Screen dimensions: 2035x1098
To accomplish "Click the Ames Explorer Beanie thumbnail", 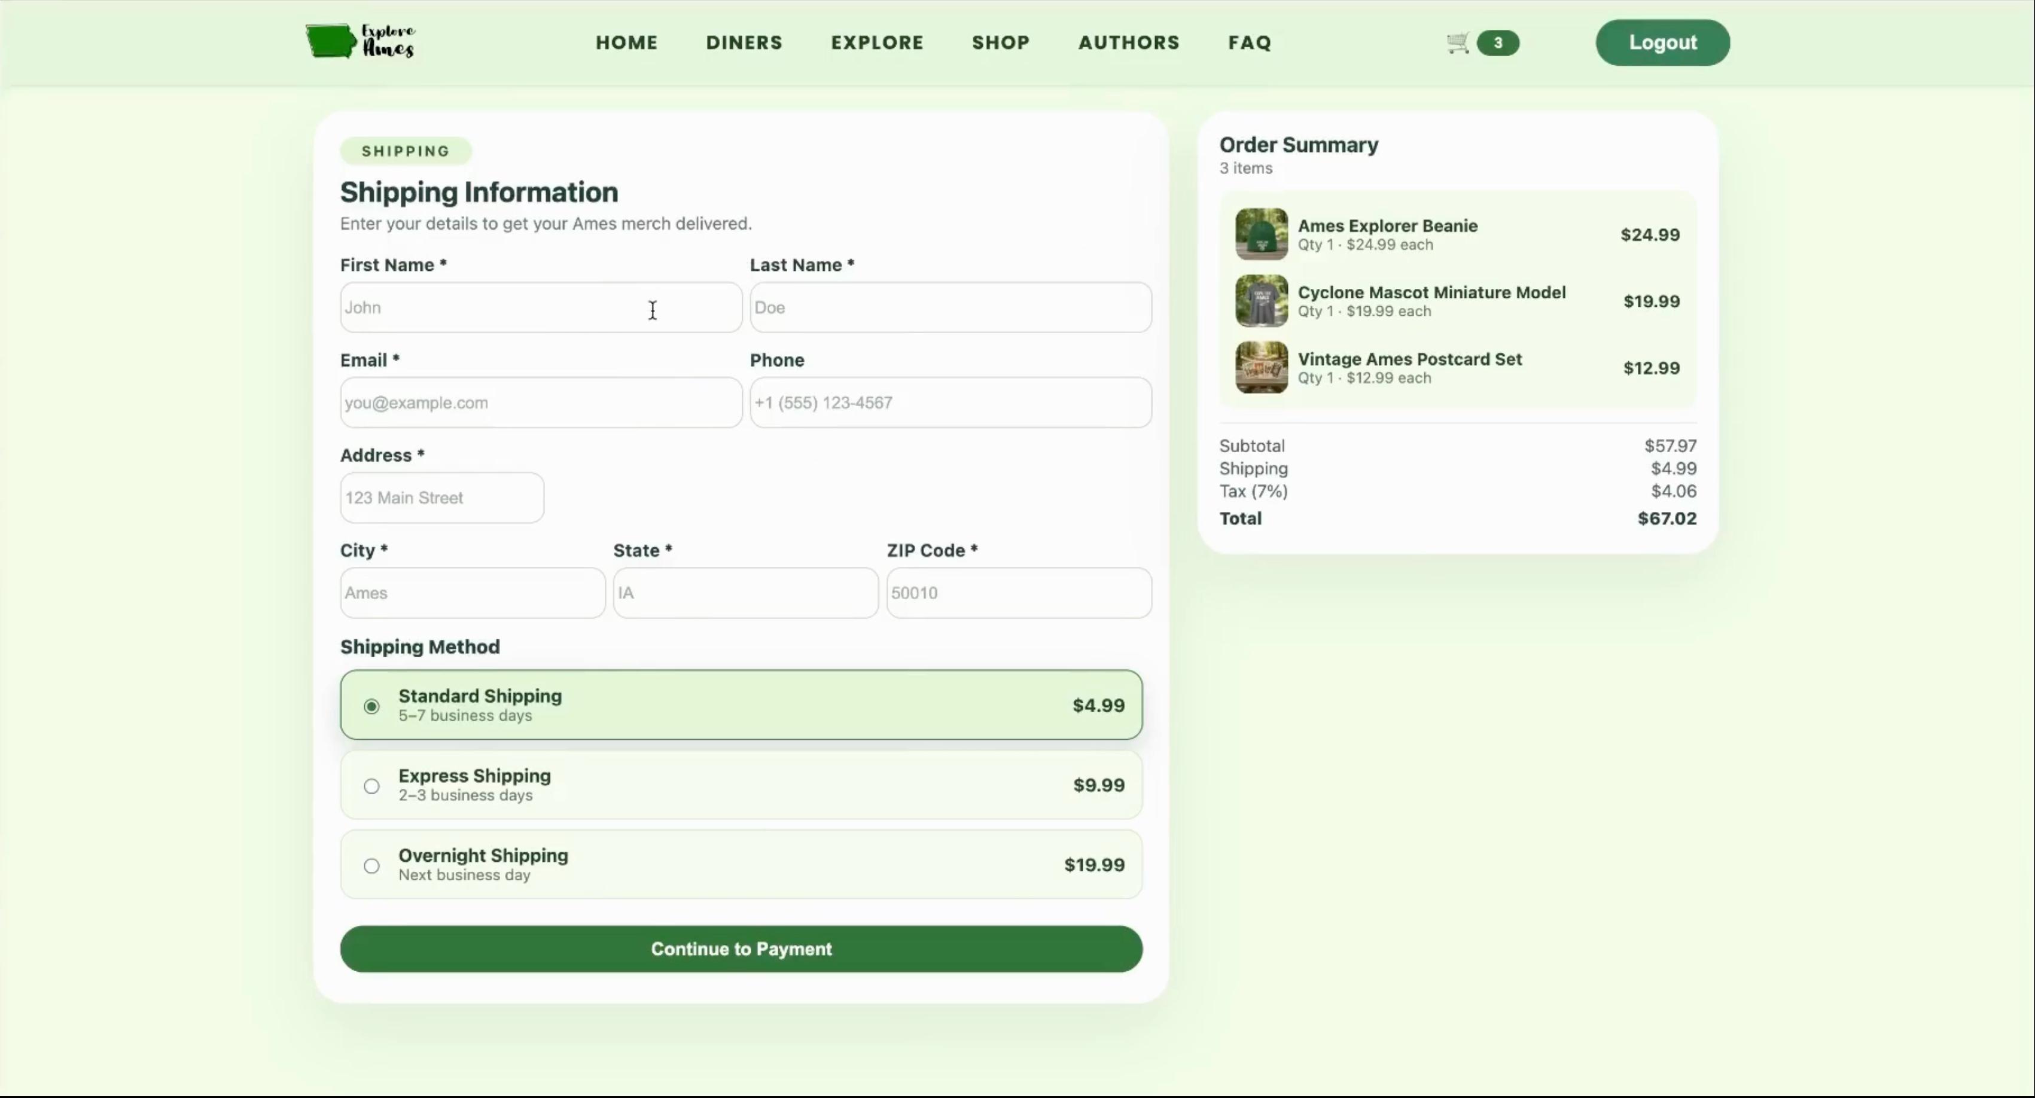I will (x=1262, y=234).
